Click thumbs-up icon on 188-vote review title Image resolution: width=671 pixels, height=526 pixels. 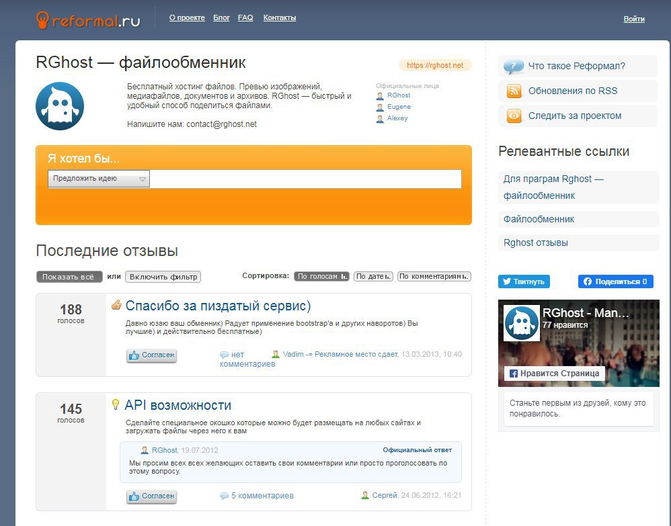(116, 305)
